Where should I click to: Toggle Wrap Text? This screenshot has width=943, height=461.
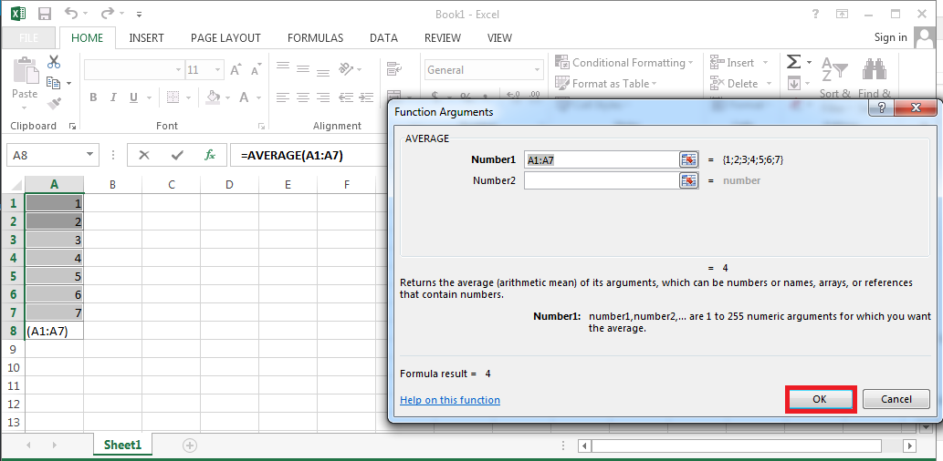[x=394, y=68]
